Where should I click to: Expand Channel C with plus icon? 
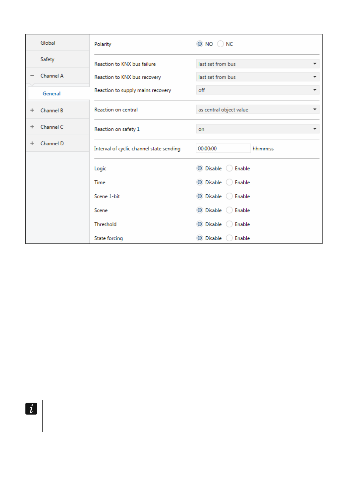click(32, 127)
